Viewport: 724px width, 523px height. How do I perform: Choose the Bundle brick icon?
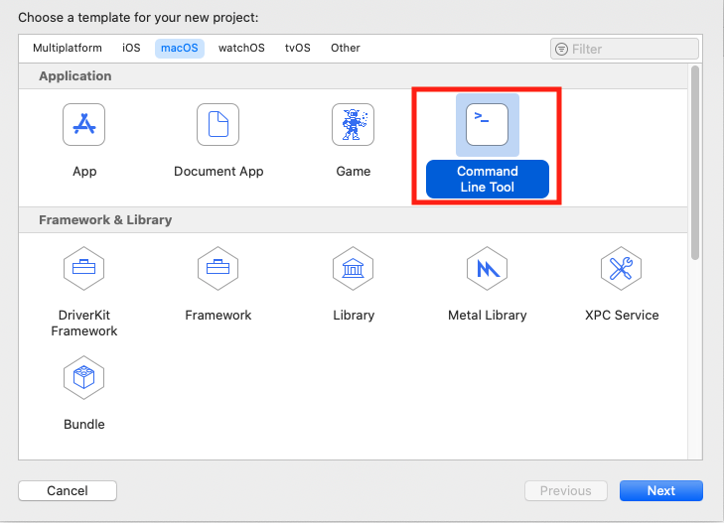84,377
